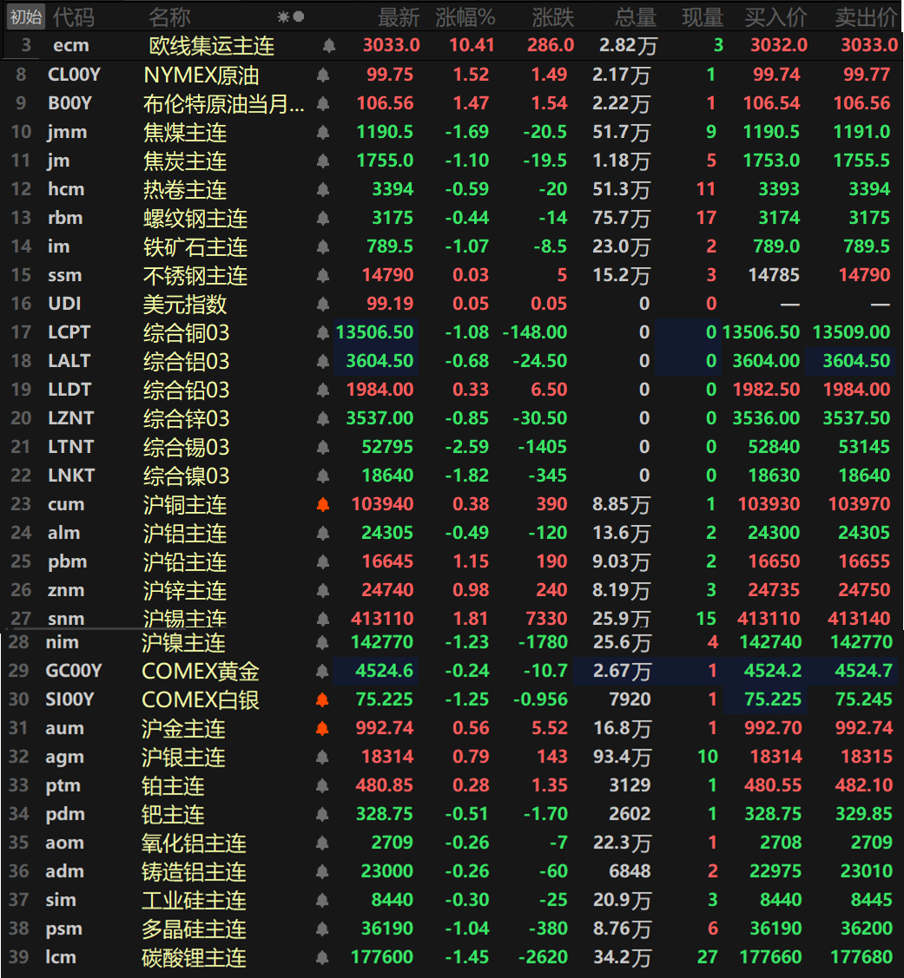Click the bell icon for 沪银主连
The height and width of the screenshot is (978, 904).
322,758
